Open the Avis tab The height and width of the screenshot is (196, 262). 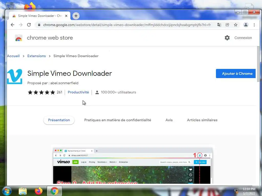click(169, 120)
